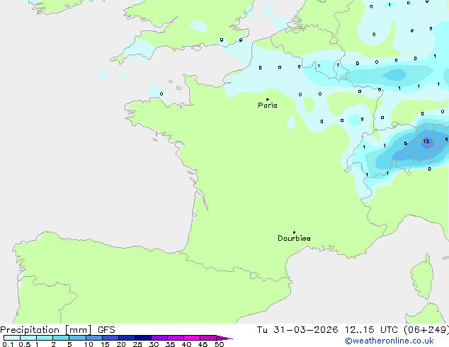Select the 0.1–0.5 mm palest cyan legend swatch

pos(12,338)
